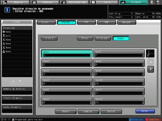Switch to the SMB address tab
The image size is (162, 121).
click(x=107, y=23)
